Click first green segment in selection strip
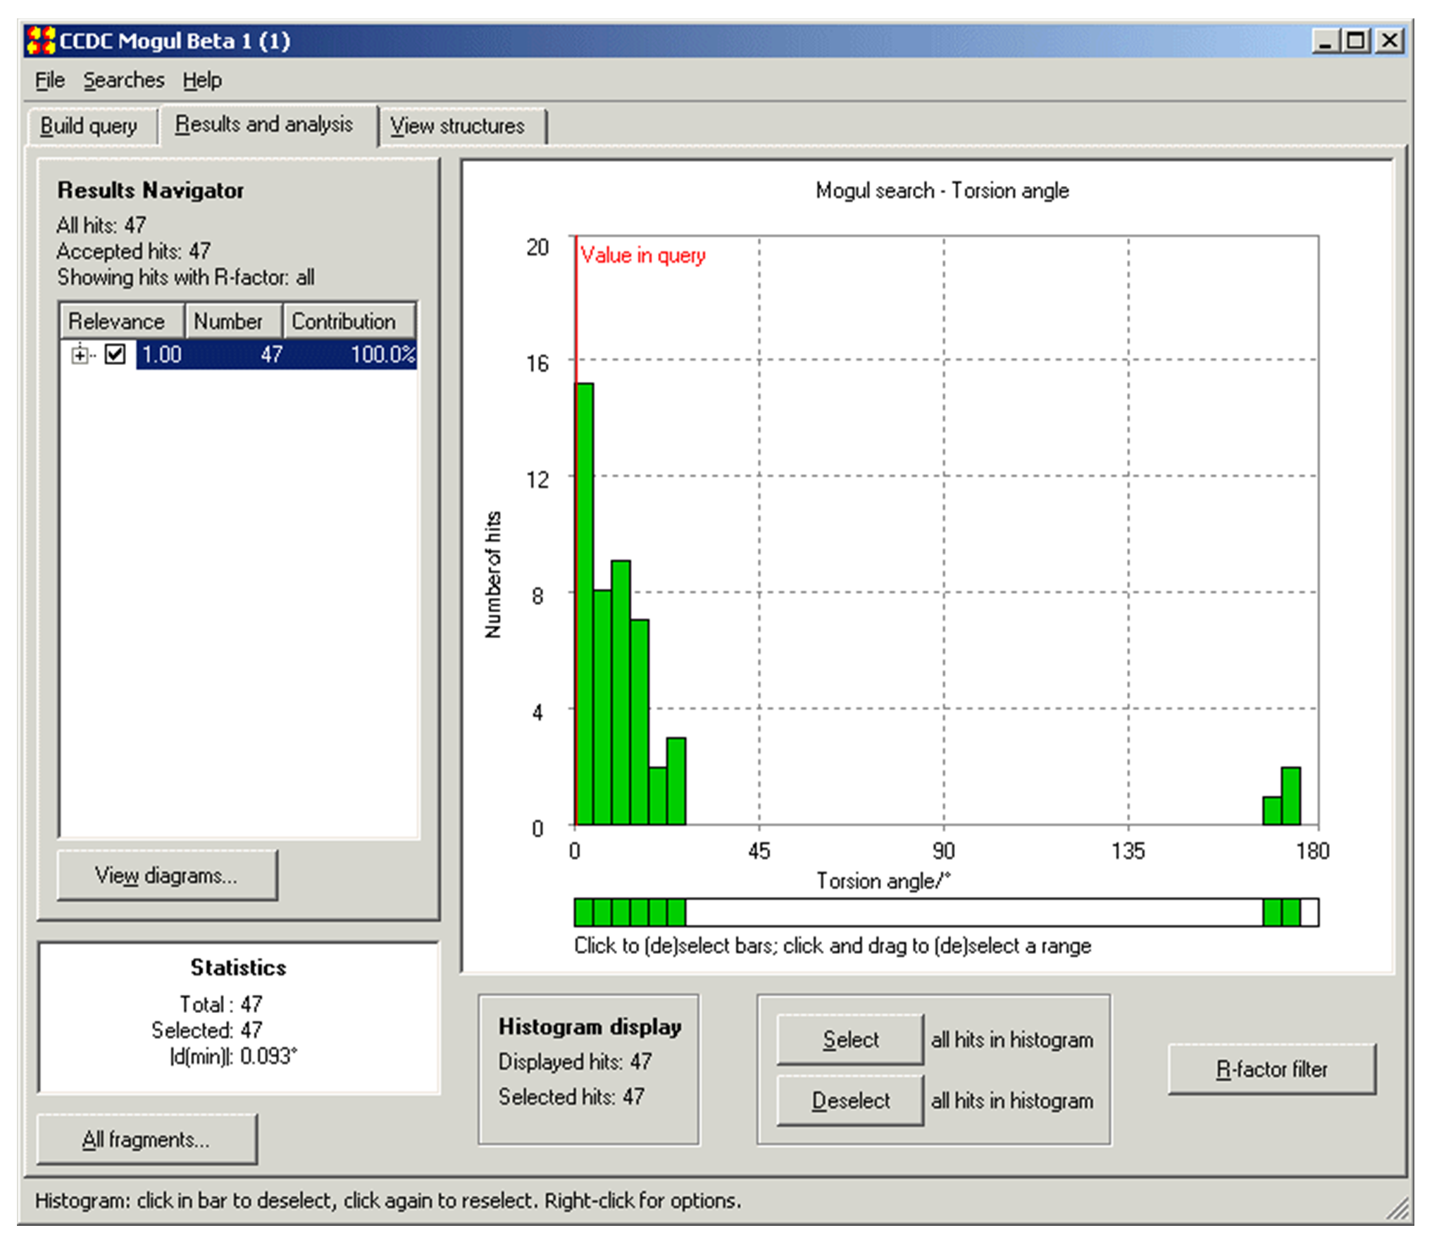Screen dimensions: 1432x1242 coord(584,912)
